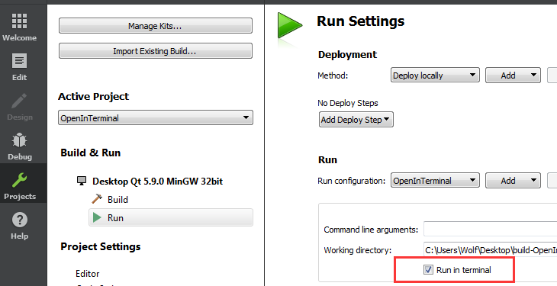This screenshot has height=286, width=557.
Task: Click the Command line arguments field
Action: [x=490, y=230]
